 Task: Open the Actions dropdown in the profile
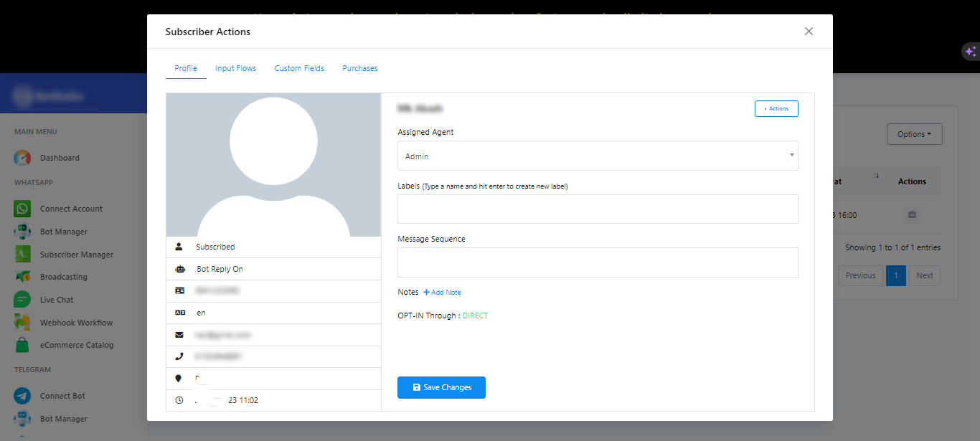pyautogui.click(x=776, y=108)
